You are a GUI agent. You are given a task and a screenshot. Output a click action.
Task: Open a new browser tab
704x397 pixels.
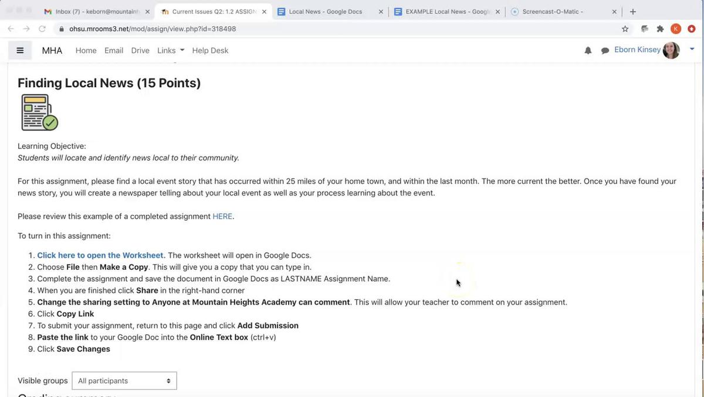click(633, 12)
